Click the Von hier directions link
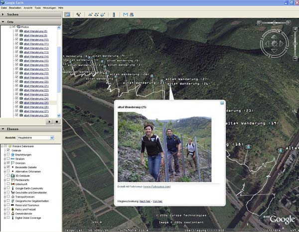Image resolution: width=299 pixels, height=232 pixels. 157,201
